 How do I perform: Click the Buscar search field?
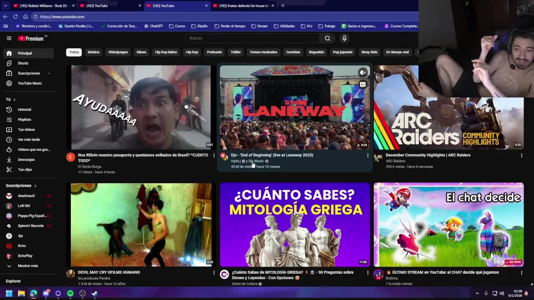point(253,38)
